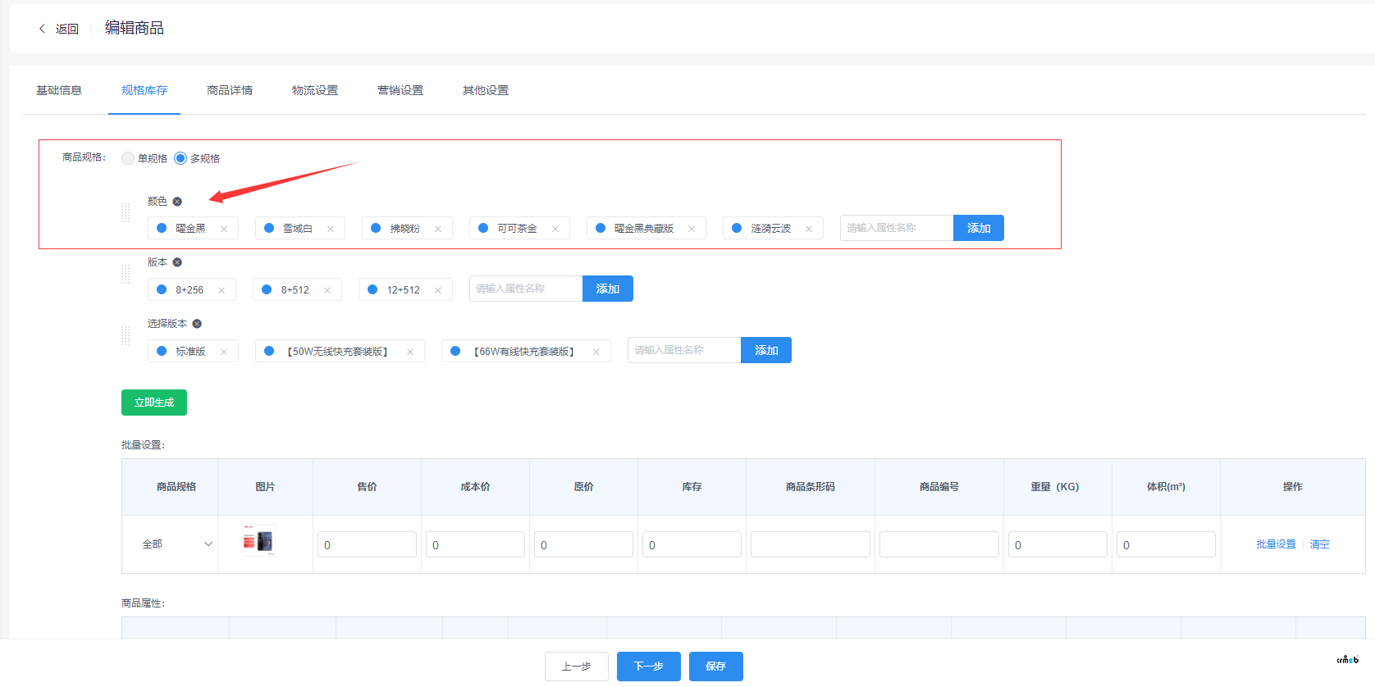Remove the 曜金黑典藏版 tag
The height and width of the screenshot is (687, 1375).
(692, 229)
